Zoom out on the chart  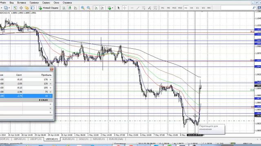click(88, 8)
